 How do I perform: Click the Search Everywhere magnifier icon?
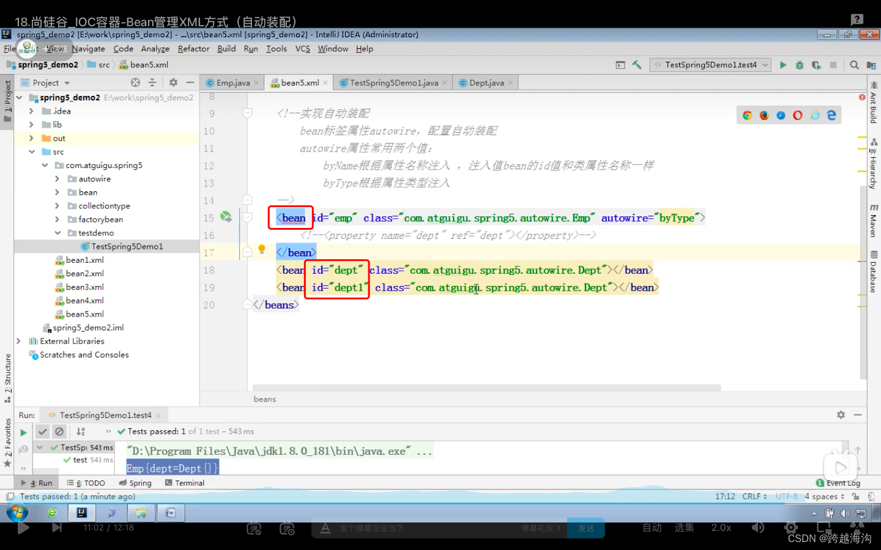(854, 65)
